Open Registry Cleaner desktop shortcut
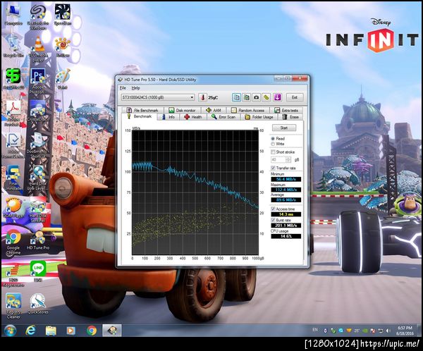The height and width of the screenshot is (351, 423). 13,306
